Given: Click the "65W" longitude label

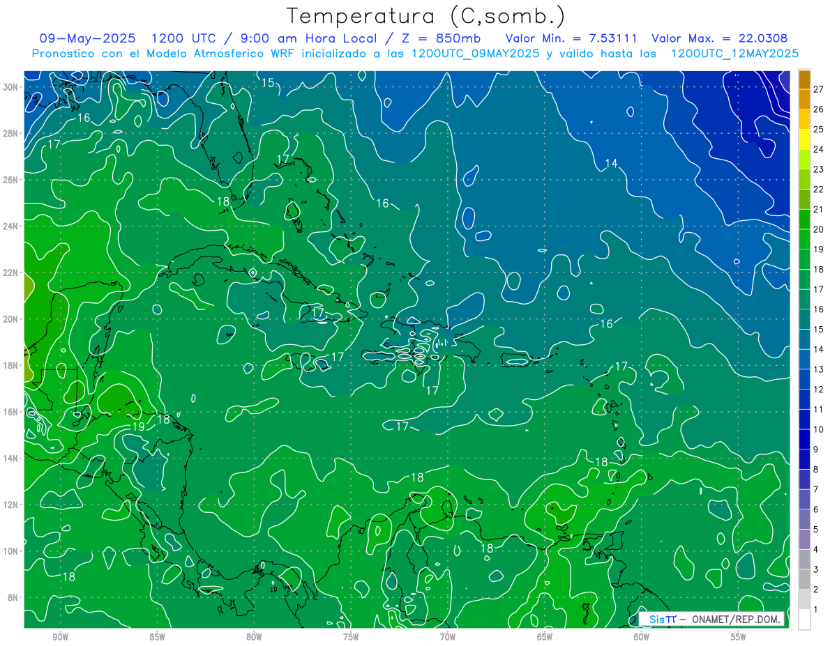Looking at the screenshot, I should pyautogui.click(x=545, y=636).
